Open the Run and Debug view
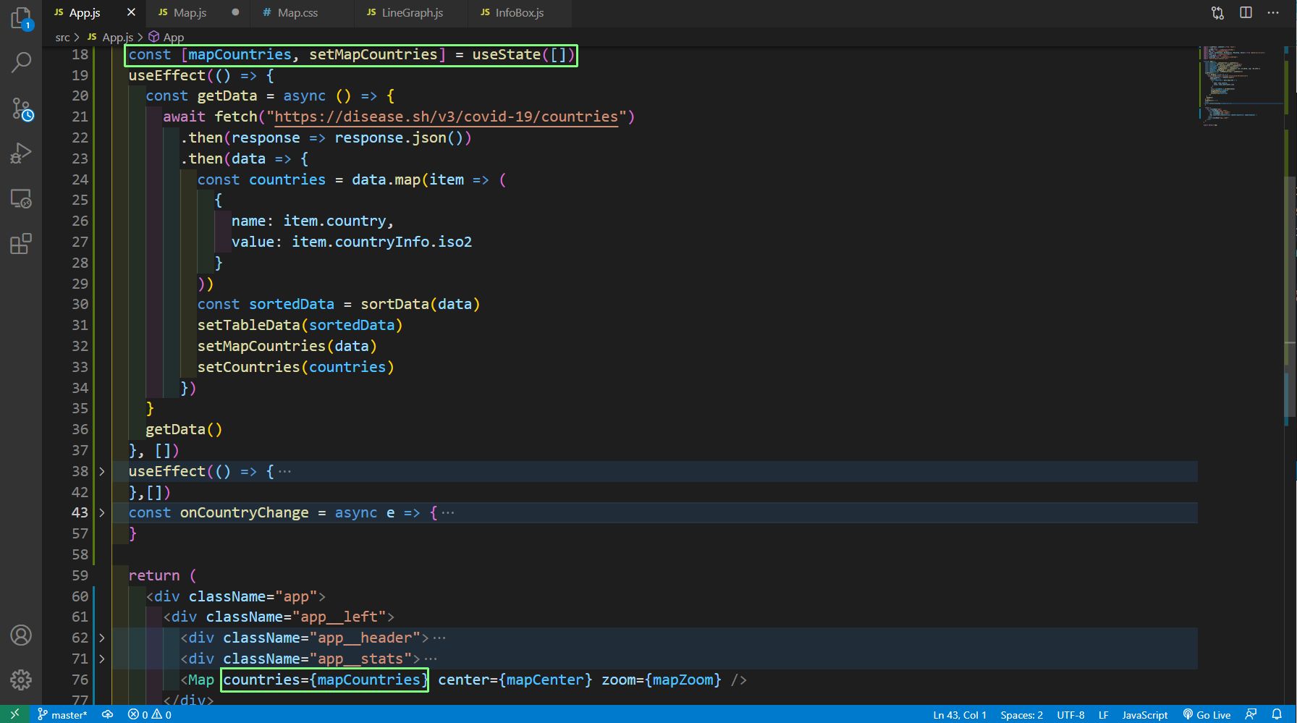This screenshot has width=1297, height=723. pos(21,153)
